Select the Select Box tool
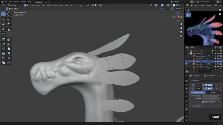Viewport: 223px width, 125px height. click(x=4, y=14)
